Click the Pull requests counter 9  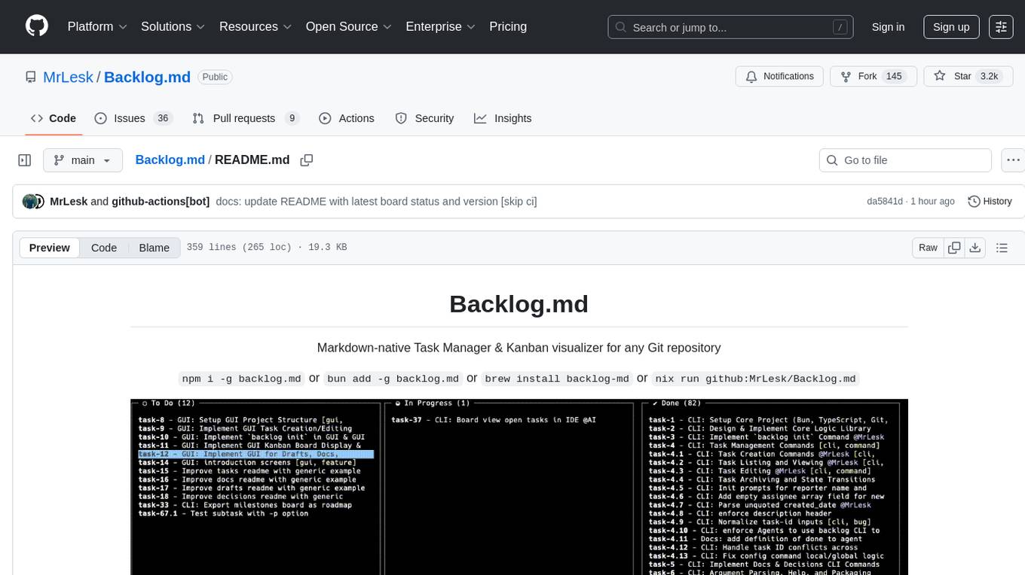click(x=292, y=118)
